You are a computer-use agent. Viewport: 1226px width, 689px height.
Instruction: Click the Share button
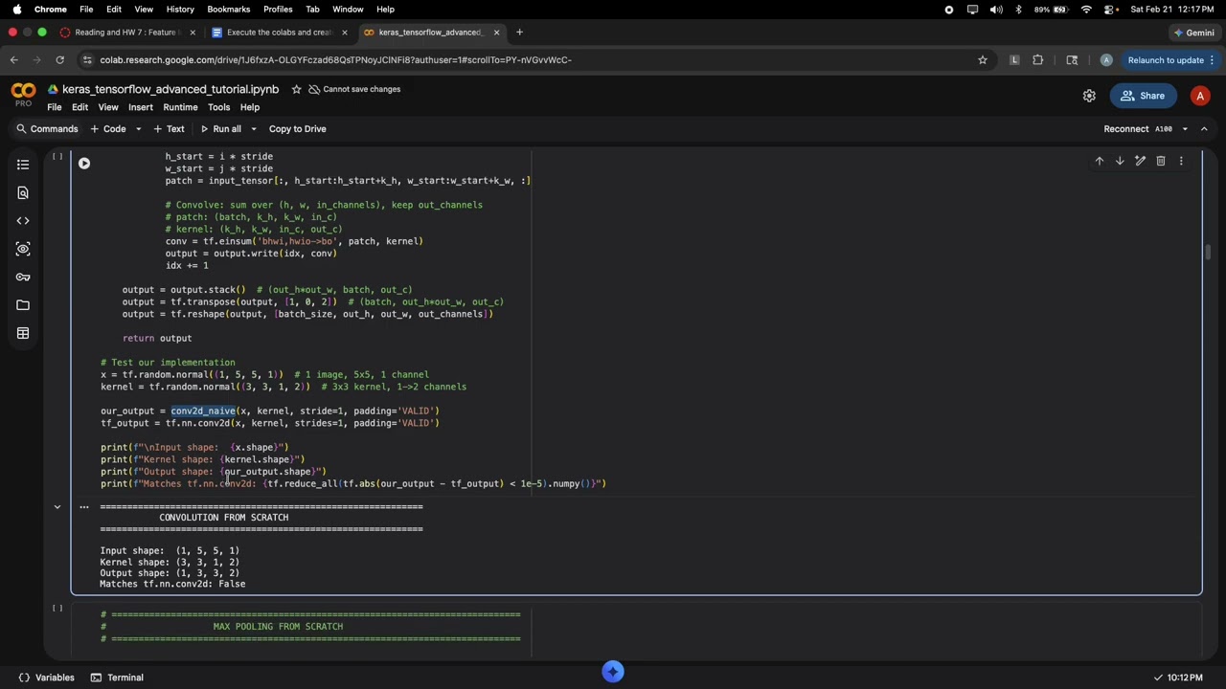click(x=1143, y=96)
